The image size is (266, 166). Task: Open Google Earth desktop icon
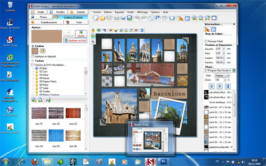(x=10, y=111)
